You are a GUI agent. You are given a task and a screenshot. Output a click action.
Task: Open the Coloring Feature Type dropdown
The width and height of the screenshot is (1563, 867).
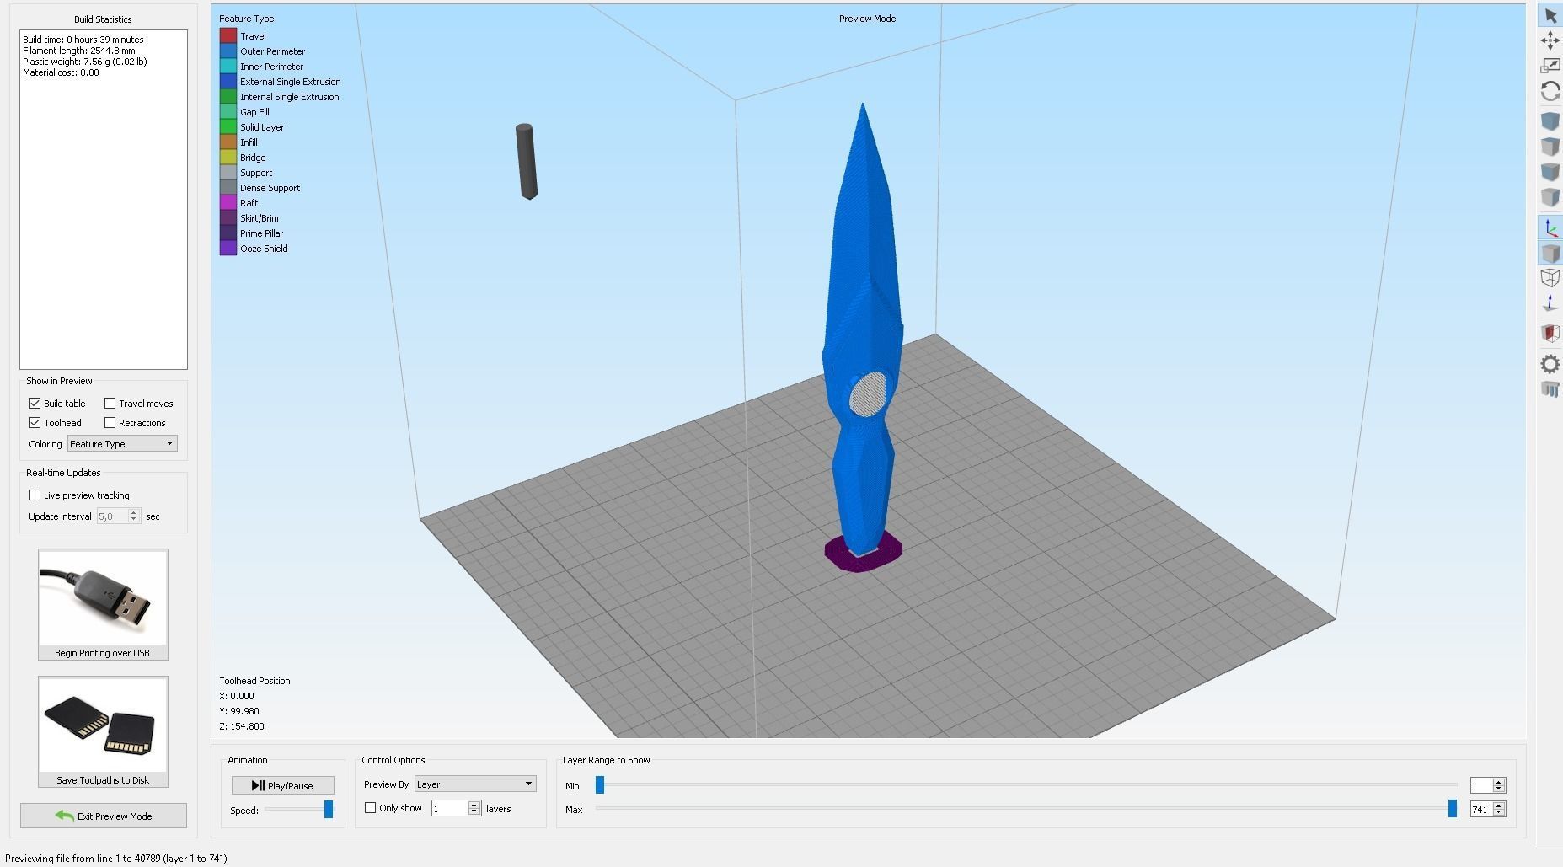coord(122,444)
